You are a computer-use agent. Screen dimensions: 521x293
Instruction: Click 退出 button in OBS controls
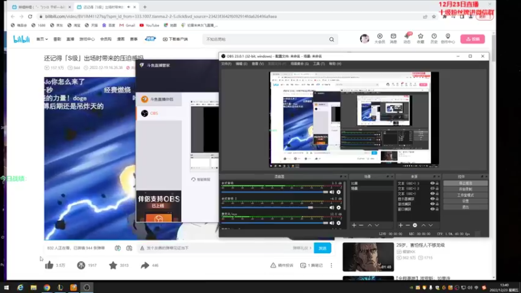pos(466,207)
